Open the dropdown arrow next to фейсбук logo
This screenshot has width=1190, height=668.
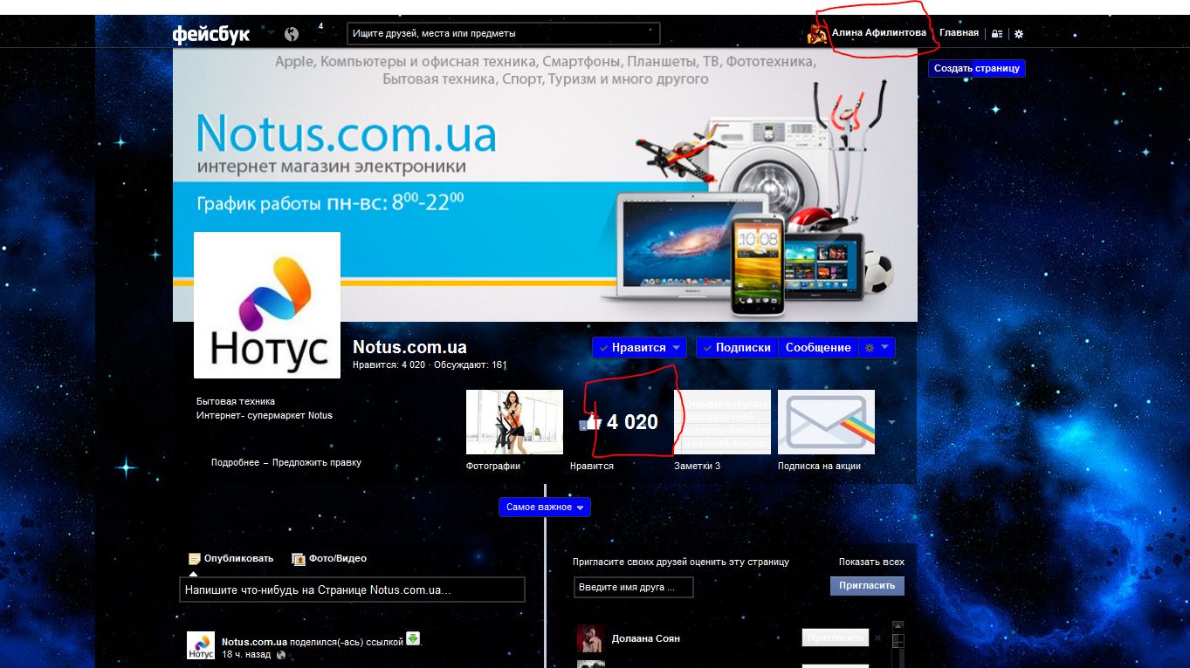[271, 33]
